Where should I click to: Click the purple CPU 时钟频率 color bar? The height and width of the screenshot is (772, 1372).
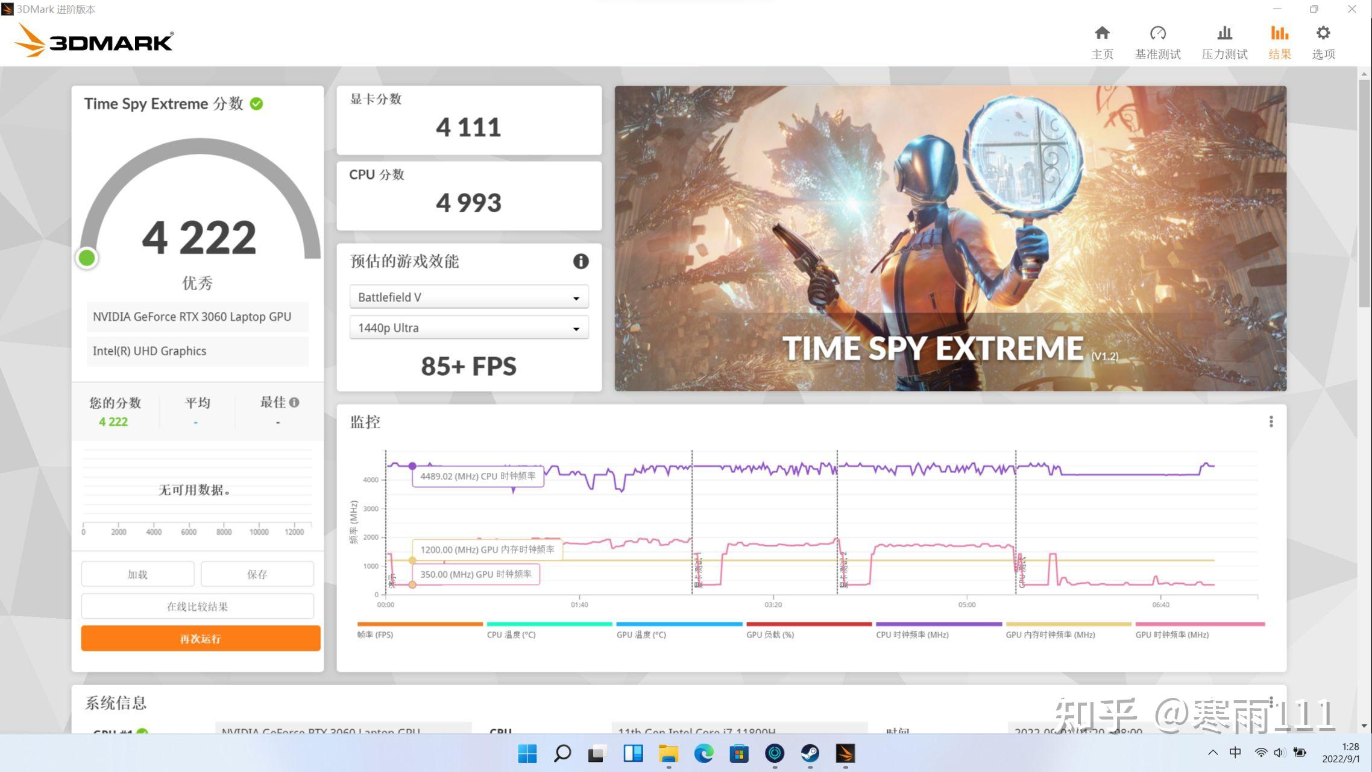pyautogui.click(x=939, y=624)
